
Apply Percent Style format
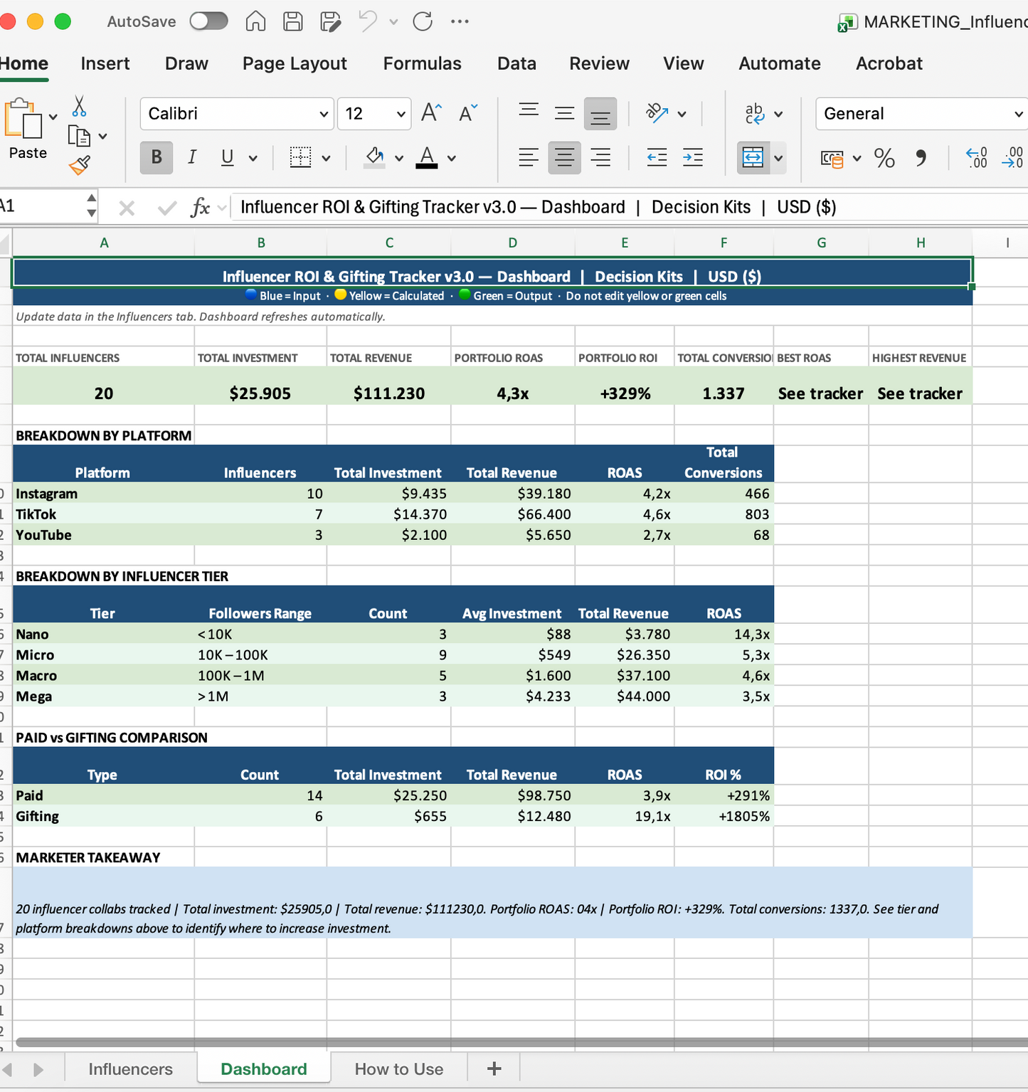click(884, 157)
